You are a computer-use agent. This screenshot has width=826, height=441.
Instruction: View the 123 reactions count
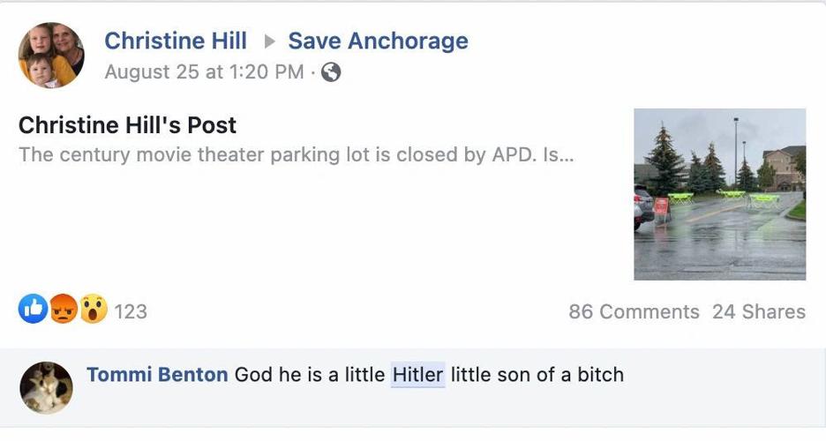pos(131,311)
